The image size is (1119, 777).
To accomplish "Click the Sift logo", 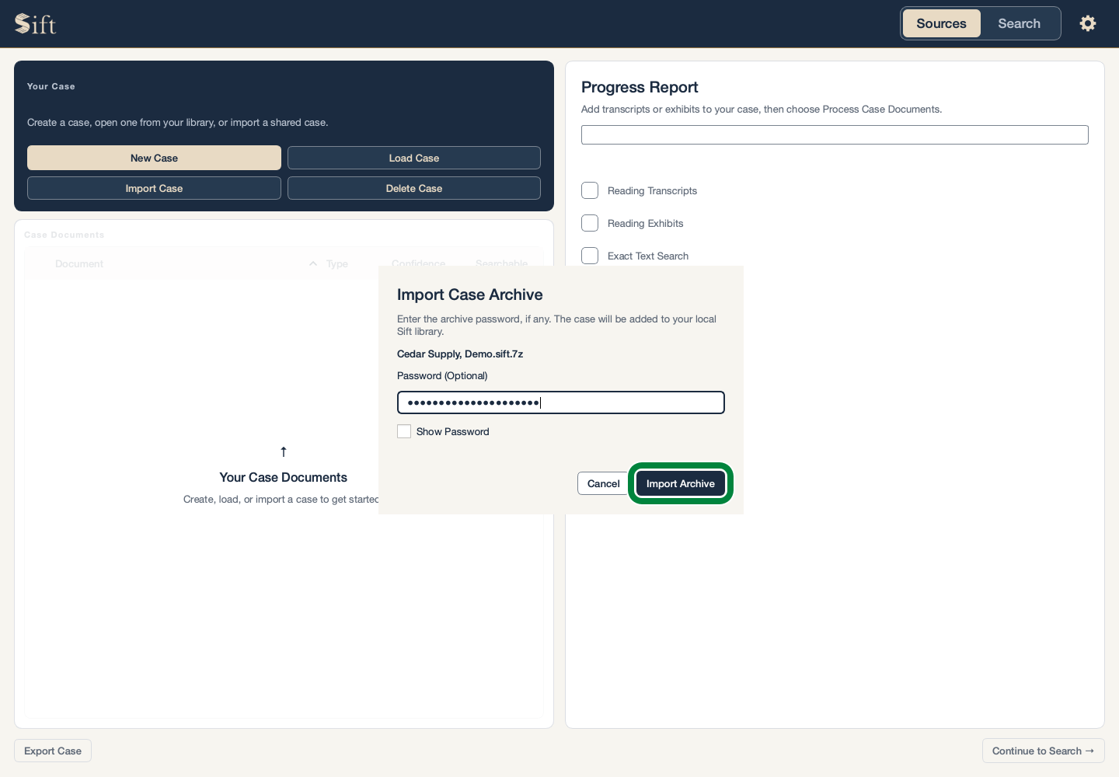I will point(36,24).
